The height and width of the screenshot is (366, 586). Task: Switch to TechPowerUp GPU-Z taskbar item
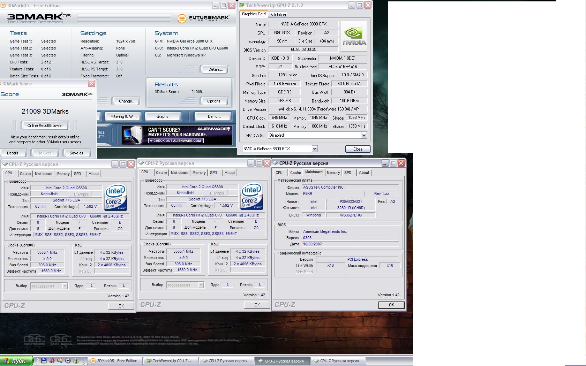click(x=171, y=361)
